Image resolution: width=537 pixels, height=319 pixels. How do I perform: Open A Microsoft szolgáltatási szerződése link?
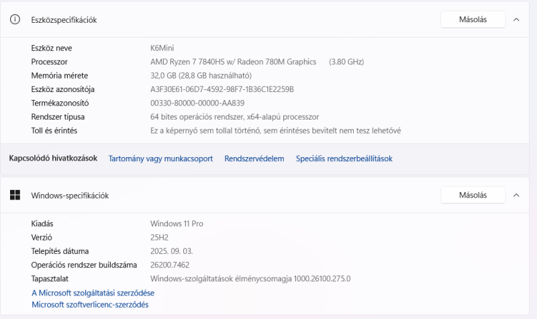93,293
